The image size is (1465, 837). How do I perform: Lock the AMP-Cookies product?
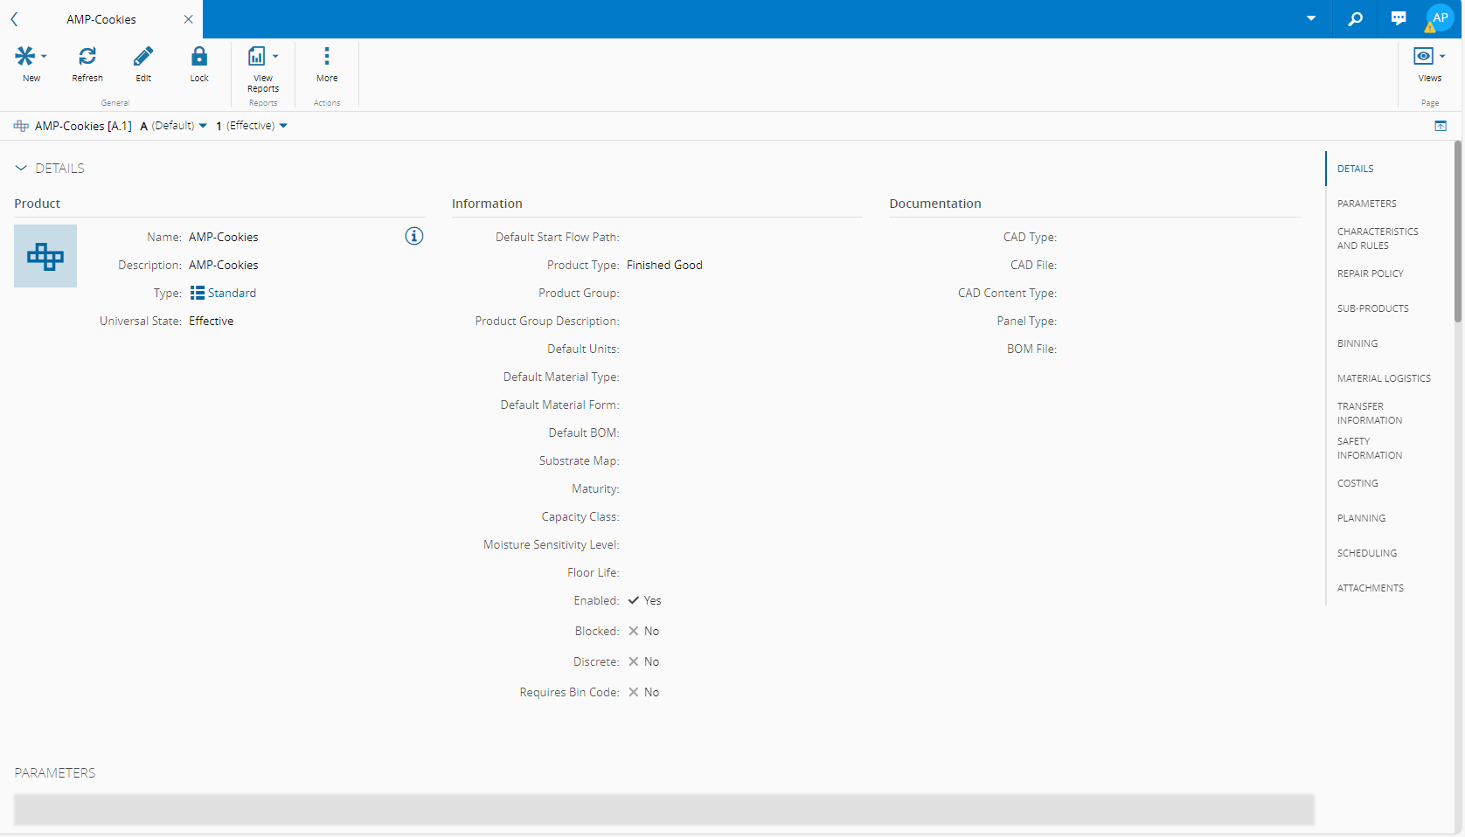click(199, 58)
